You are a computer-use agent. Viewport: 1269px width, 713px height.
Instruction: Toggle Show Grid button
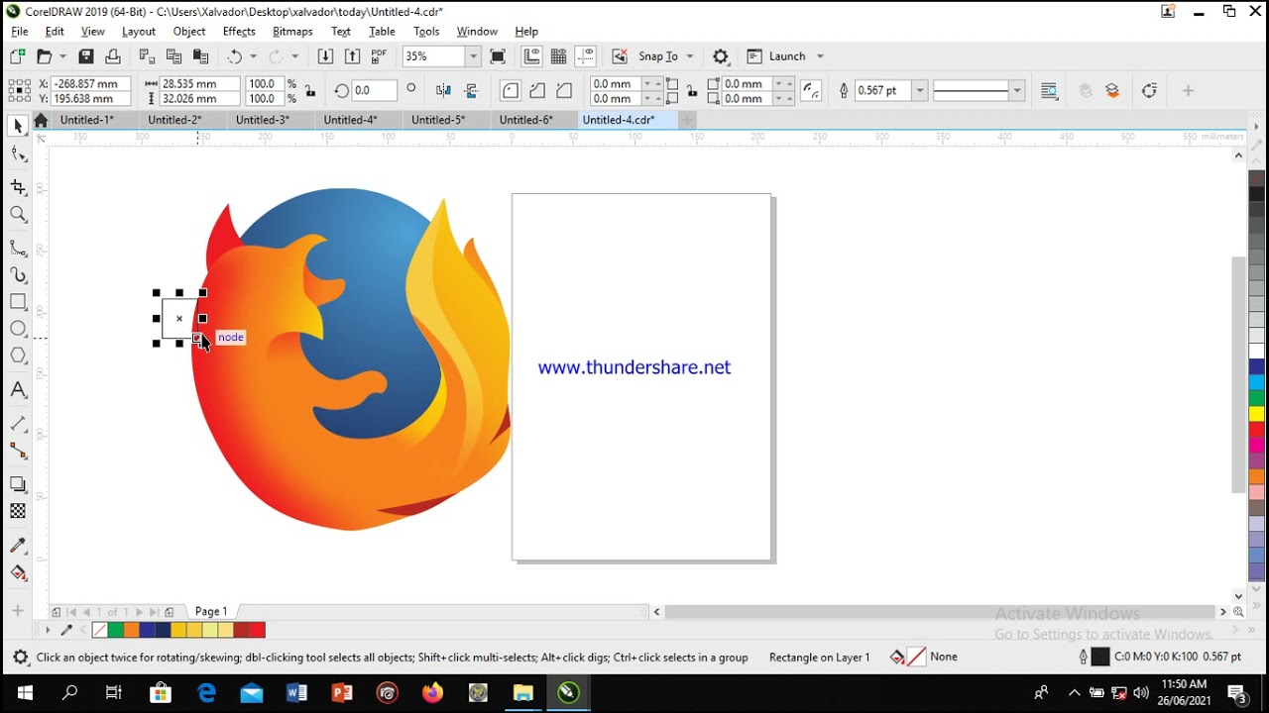[x=559, y=56]
